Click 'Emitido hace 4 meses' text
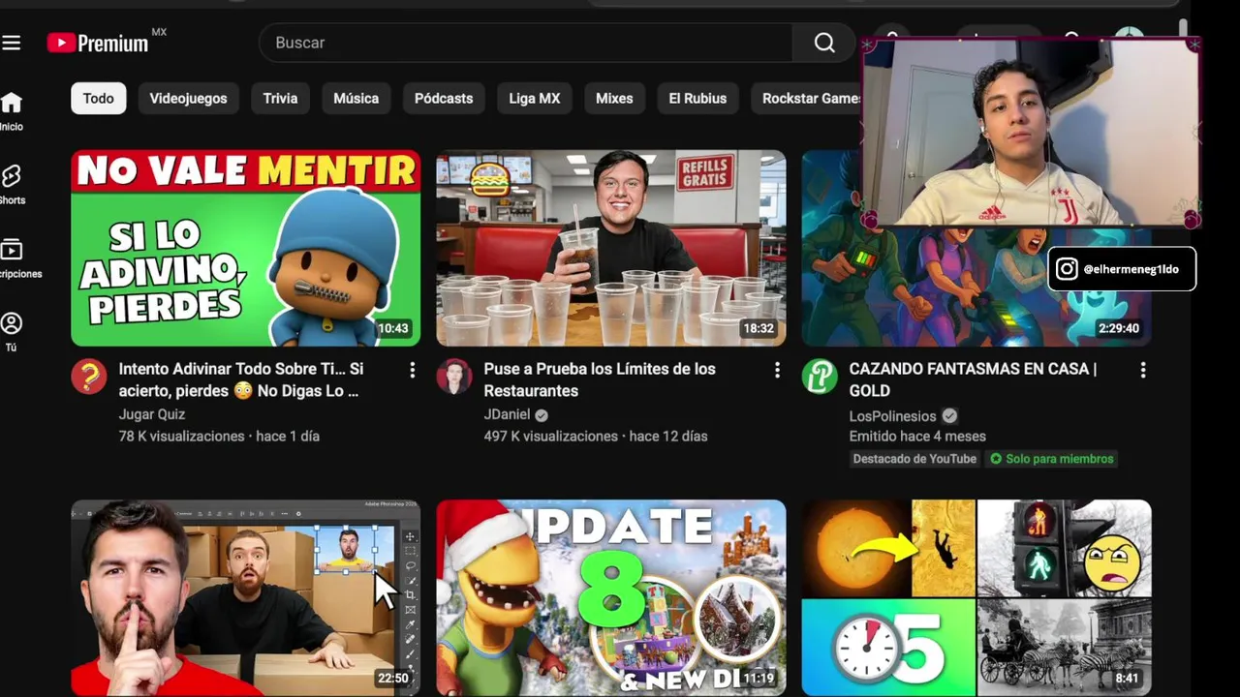The width and height of the screenshot is (1240, 697). [x=917, y=437]
